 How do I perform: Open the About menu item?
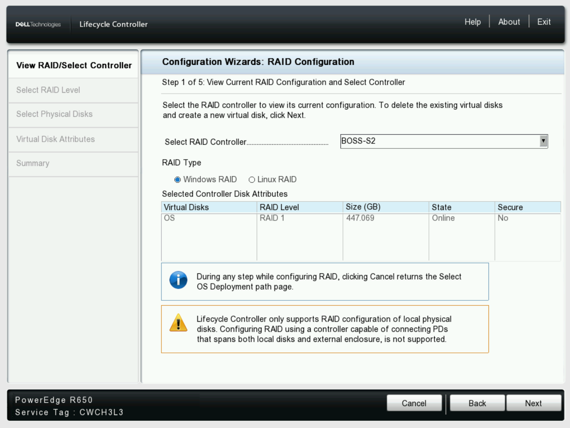[x=508, y=22]
